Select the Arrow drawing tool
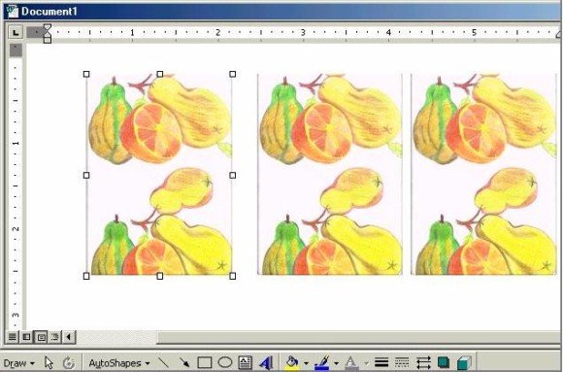 click(x=183, y=362)
